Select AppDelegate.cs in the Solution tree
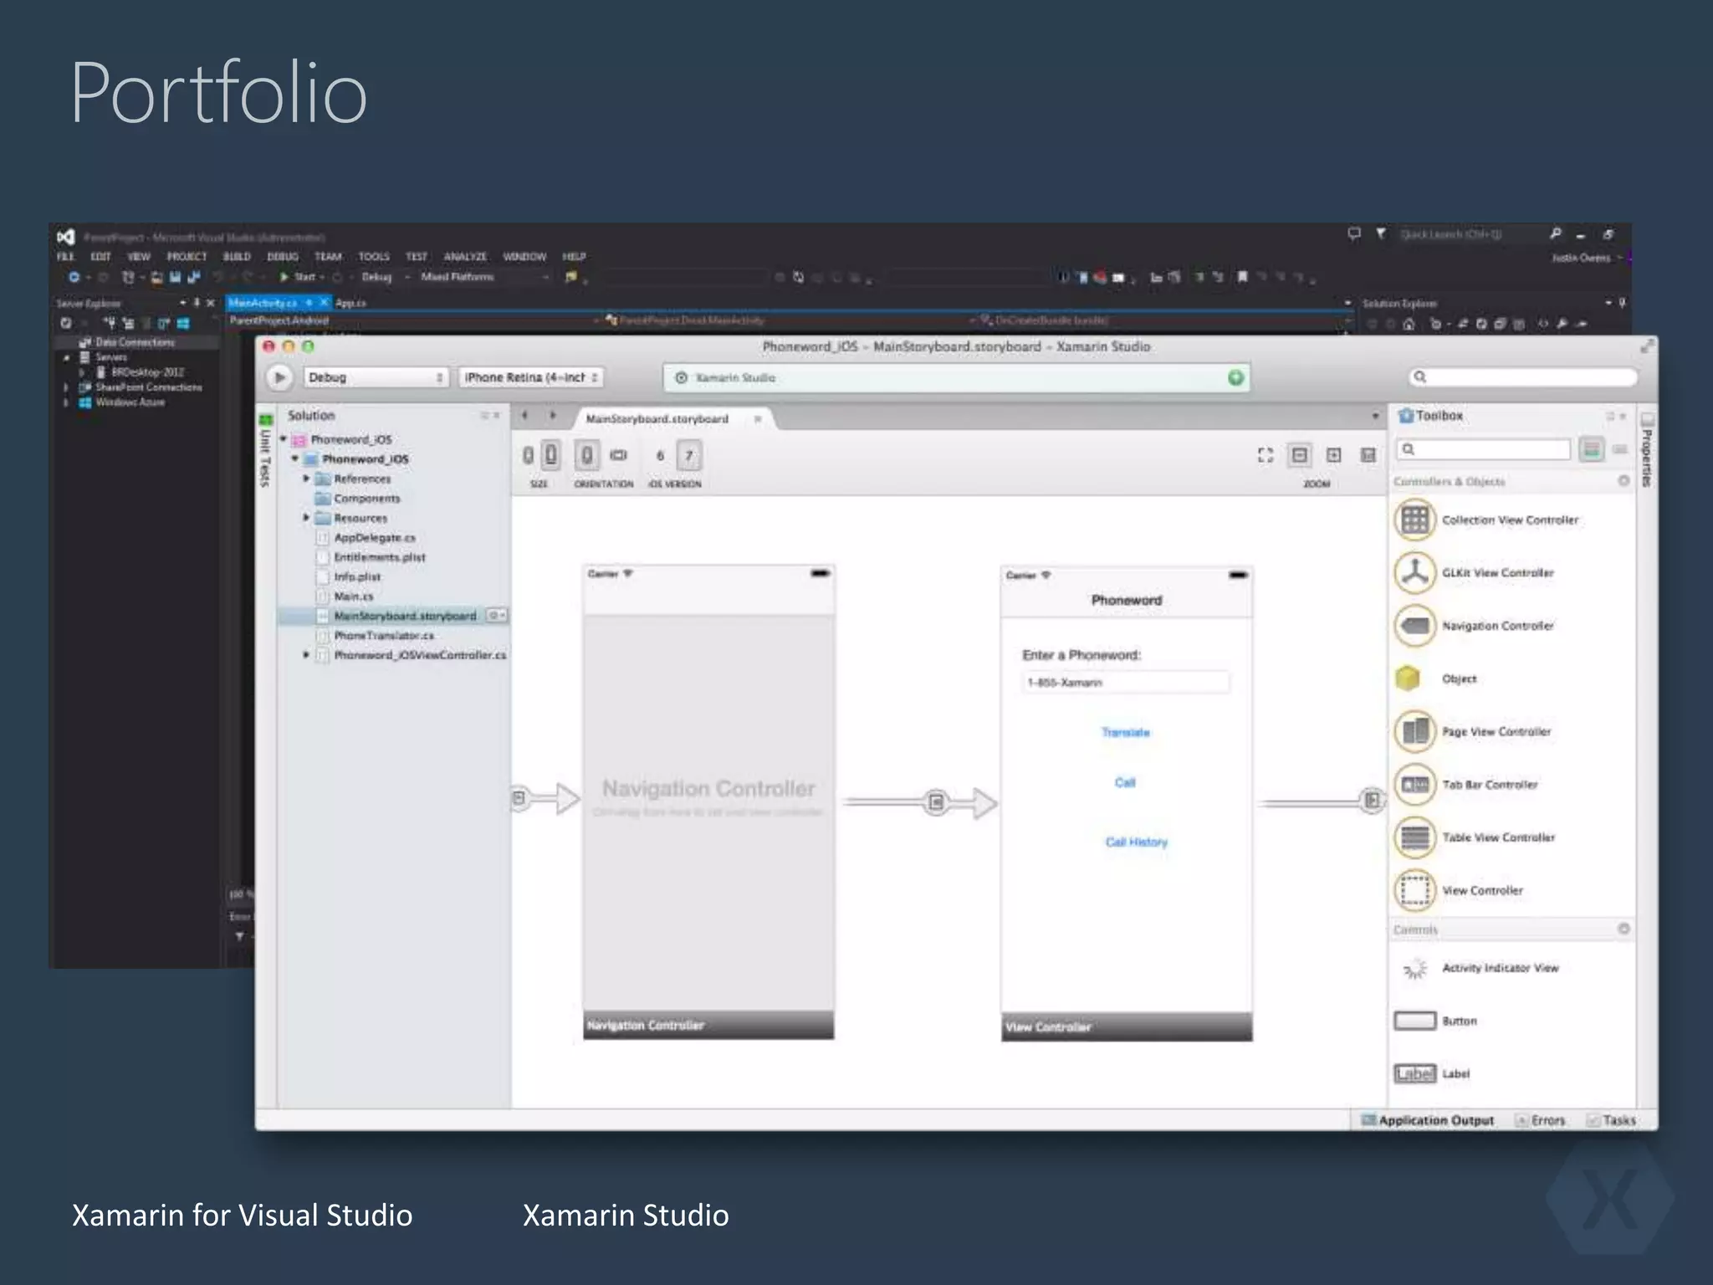This screenshot has width=1713, height=1285. click(375, 538)
